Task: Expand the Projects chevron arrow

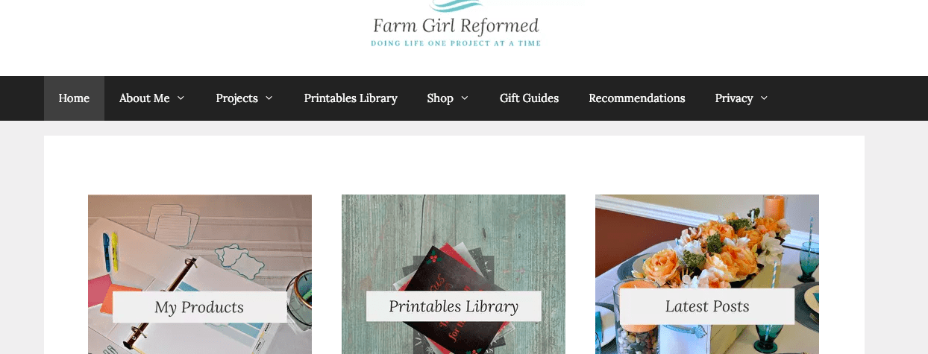Action: click(x=269, y=98)
